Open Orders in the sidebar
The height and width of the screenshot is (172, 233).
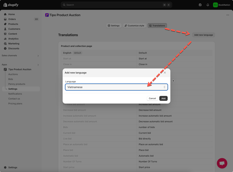point(12,19)
